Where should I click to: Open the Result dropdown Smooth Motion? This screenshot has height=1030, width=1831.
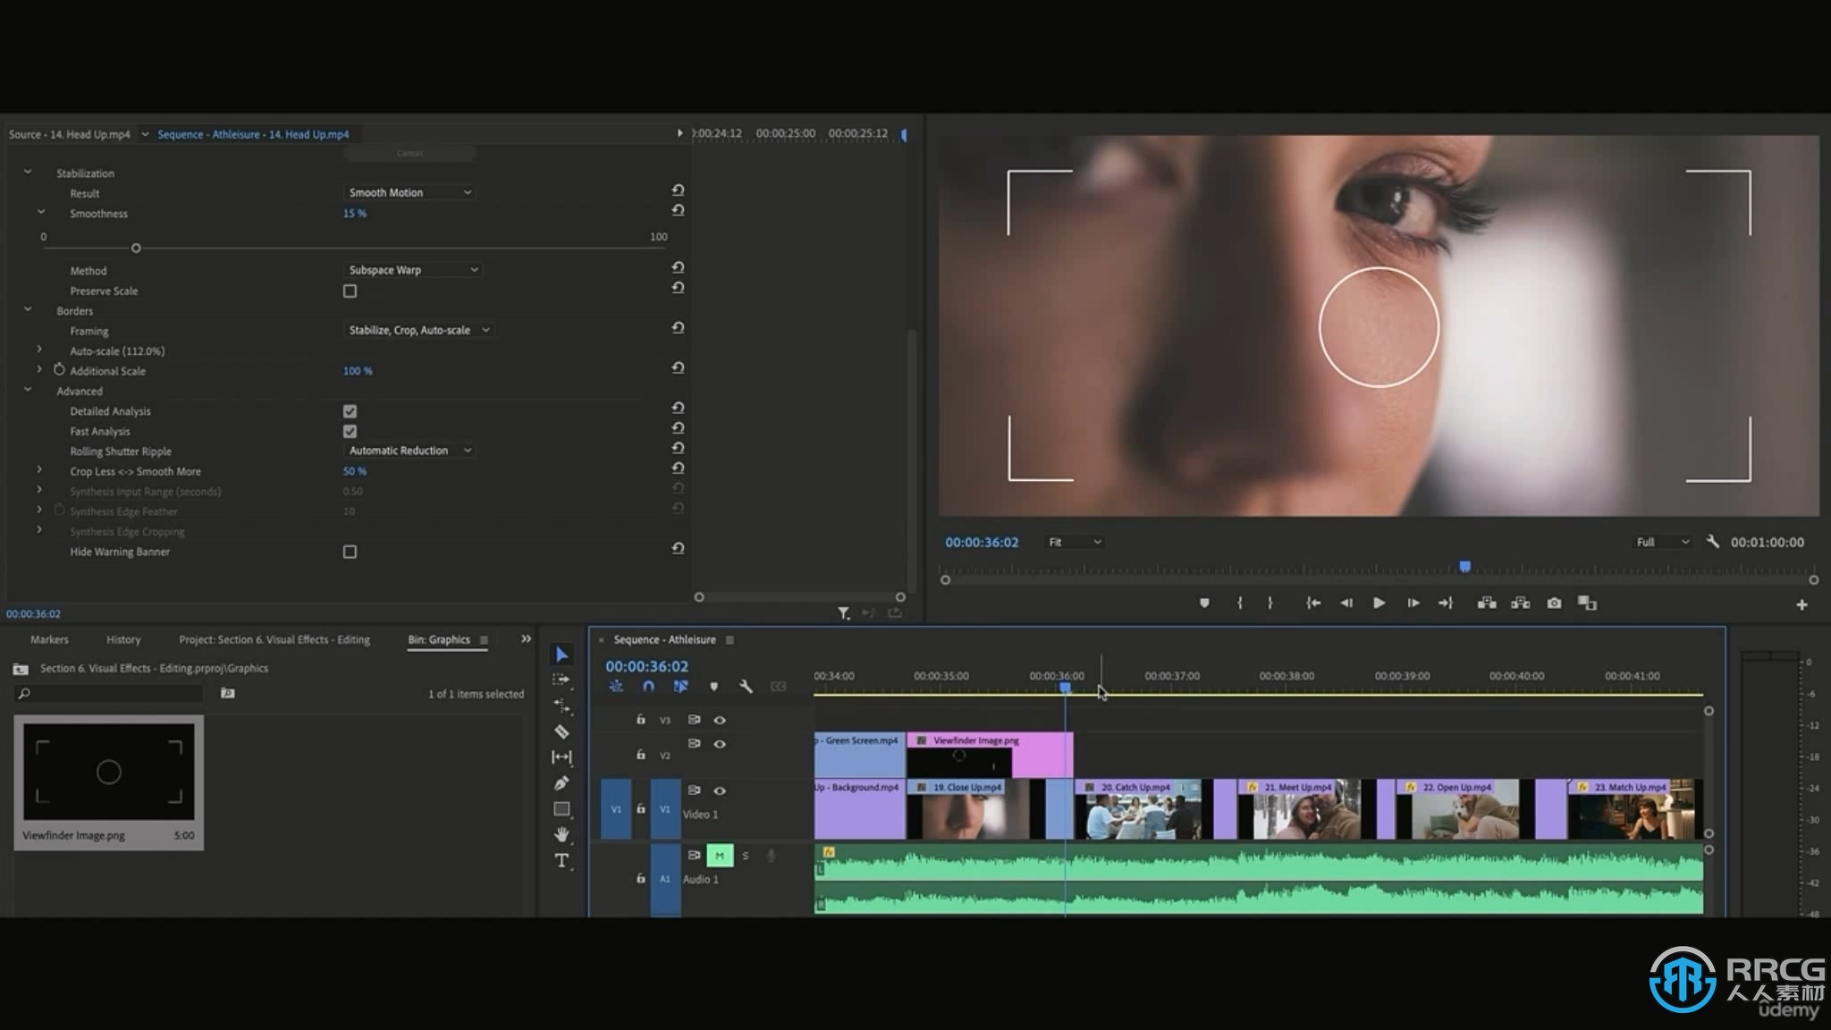(x=409, y=192)
